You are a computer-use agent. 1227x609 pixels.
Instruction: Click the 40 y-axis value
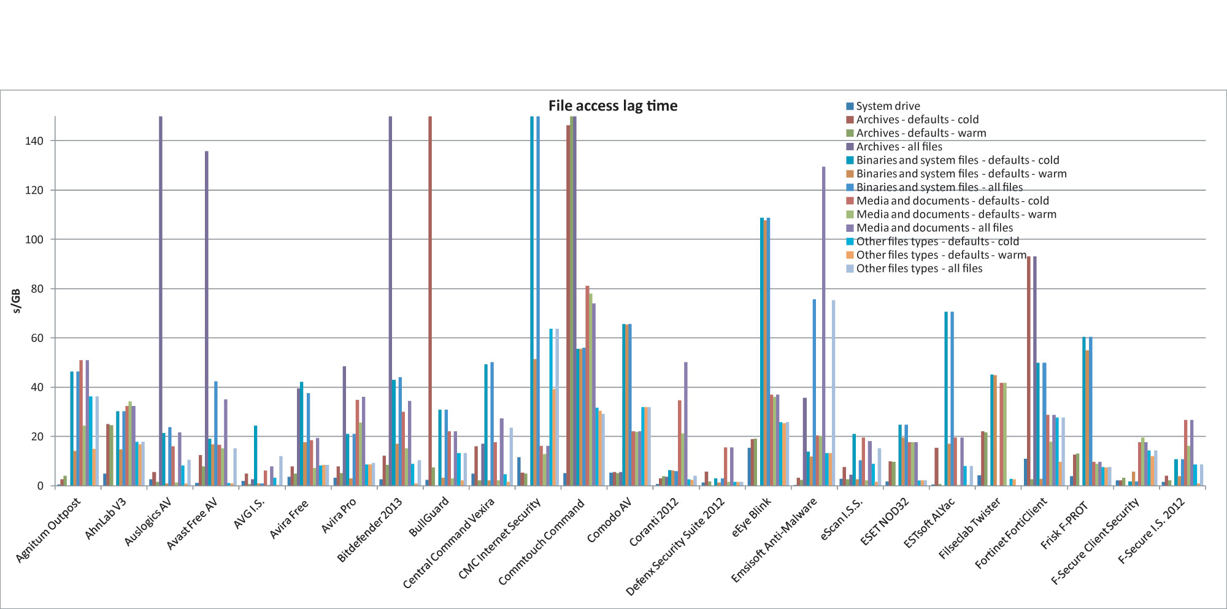tap(37, 388)
